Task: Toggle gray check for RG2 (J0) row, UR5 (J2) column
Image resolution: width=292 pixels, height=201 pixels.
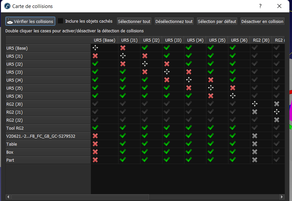Action: tap(145, 104)
